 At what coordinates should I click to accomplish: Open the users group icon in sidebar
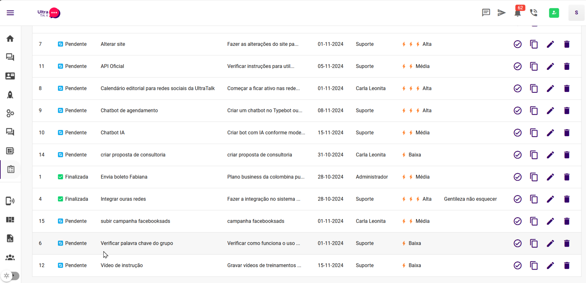point(10,257)
